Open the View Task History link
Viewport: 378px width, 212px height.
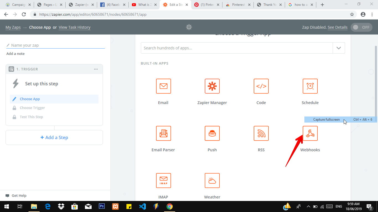point(74,27)
